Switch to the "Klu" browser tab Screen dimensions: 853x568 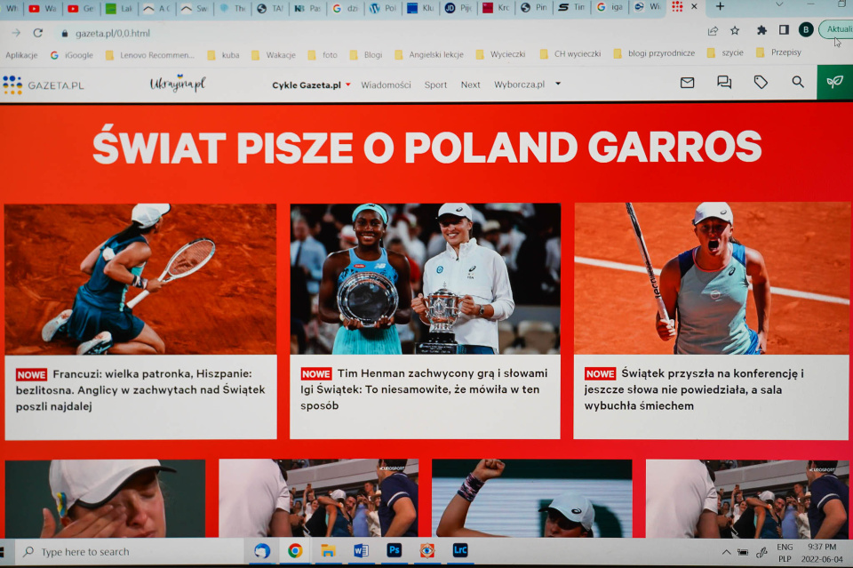(x=420, y=8)
